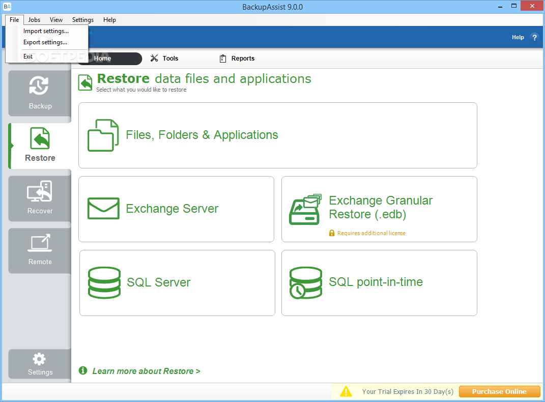The width and height of the screenshot is (545, 402).
Task: Select the Exchange Server restore label
Action: pyautogui.click(x=172, y=209)
